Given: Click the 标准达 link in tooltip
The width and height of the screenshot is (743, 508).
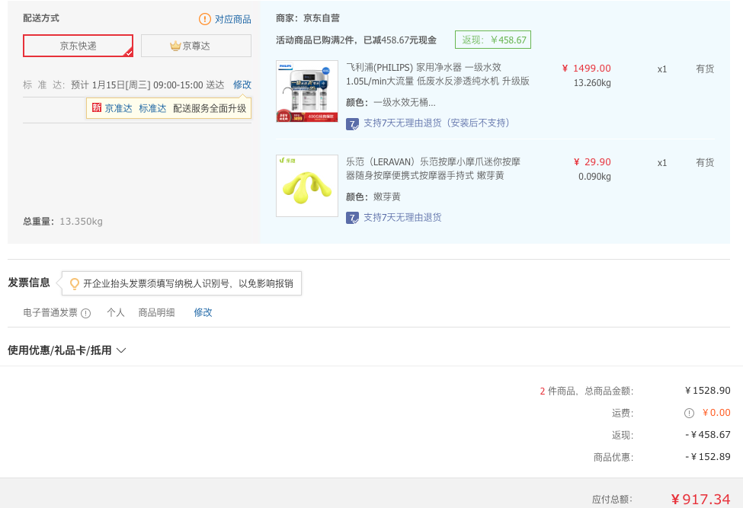Looking at the screenshot, I should (x=152, y=108).
